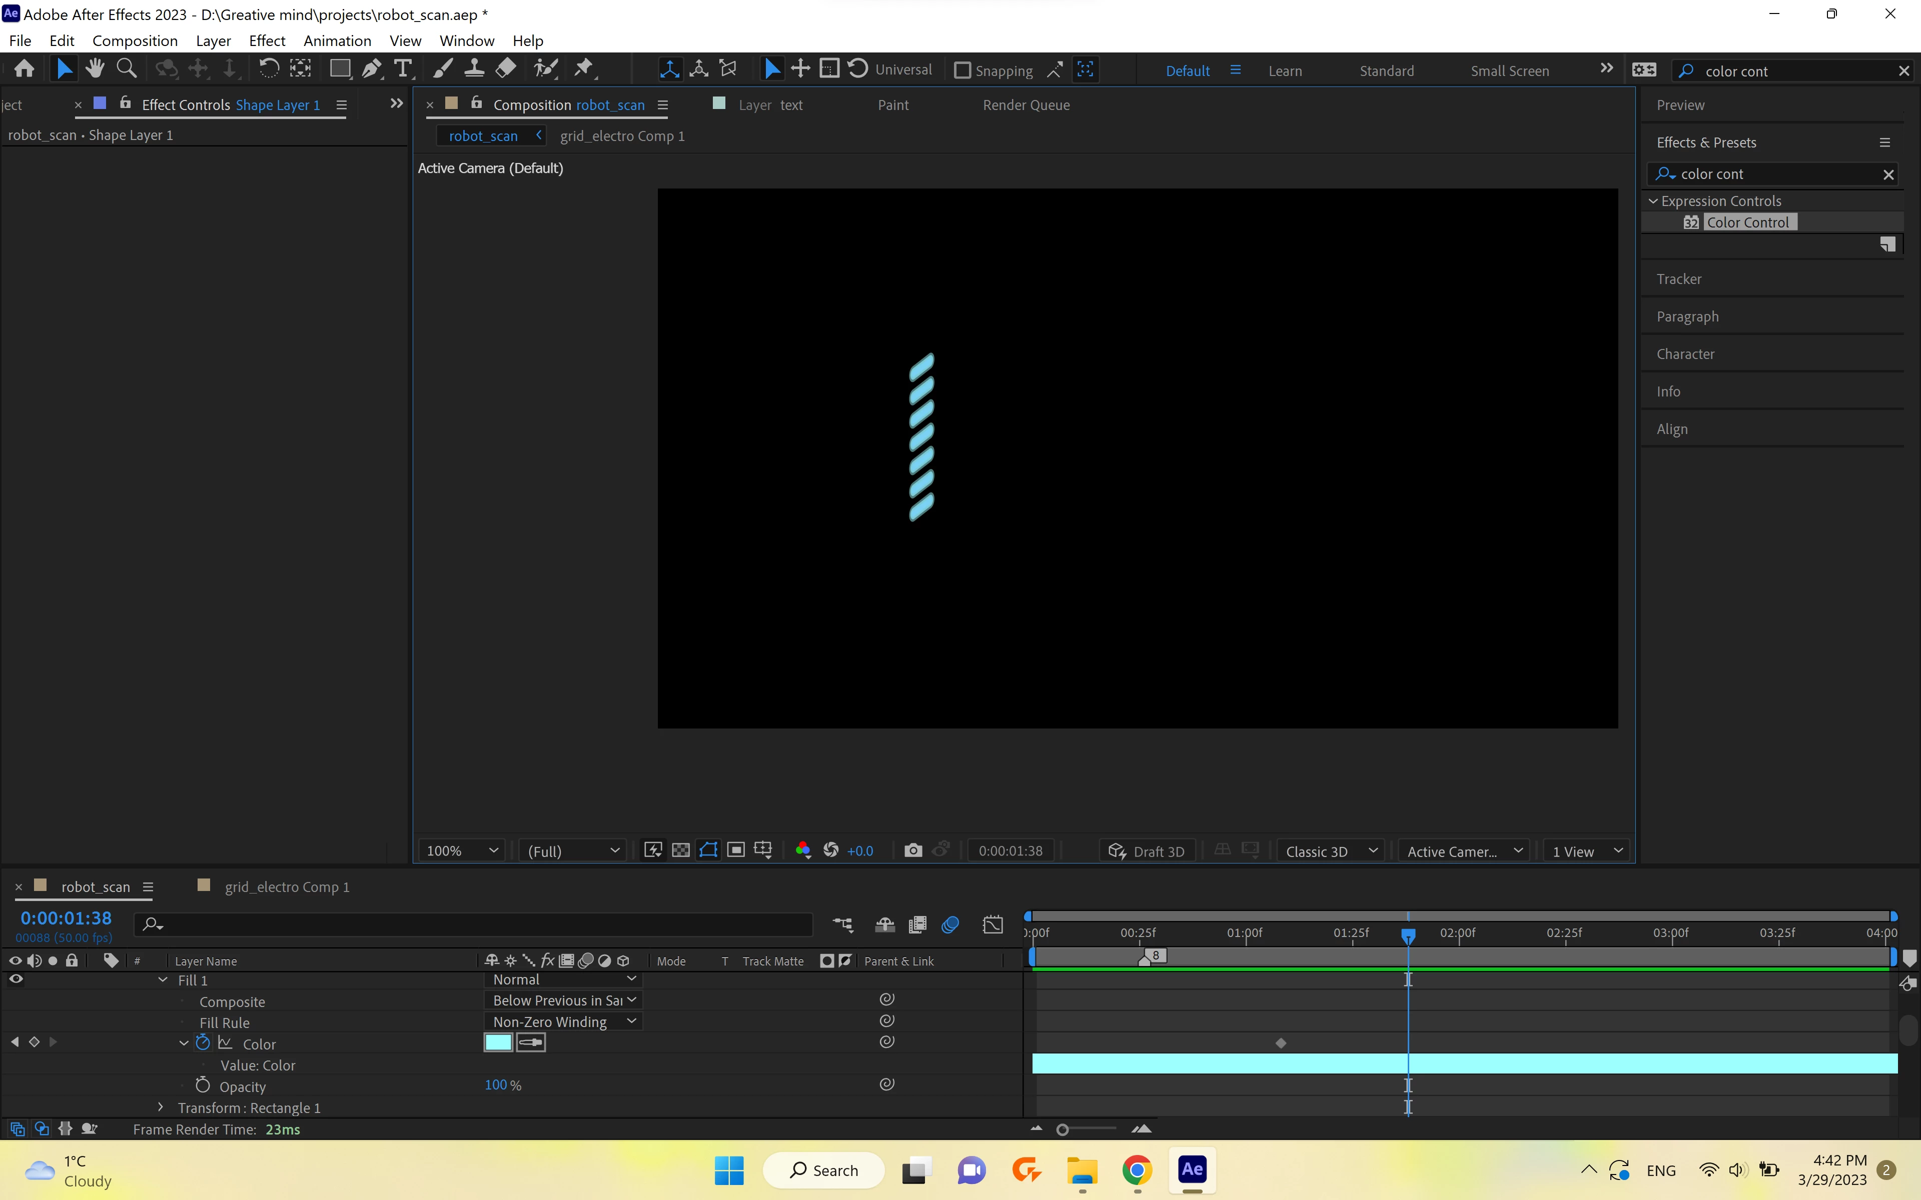The height and width of the screenshot is (1200, 1921).
Task: Enable the Snapping checkbox
Action: pyautogui.click(x=962, y=70)
